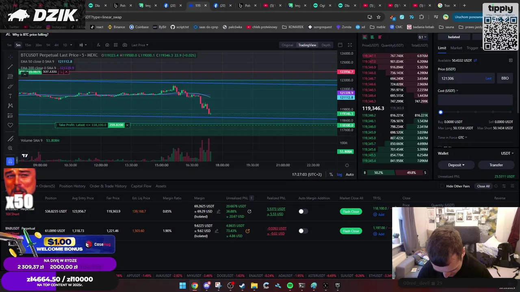Select the 1H timeframe
The image size is (520, 292).
coord(48,45)
